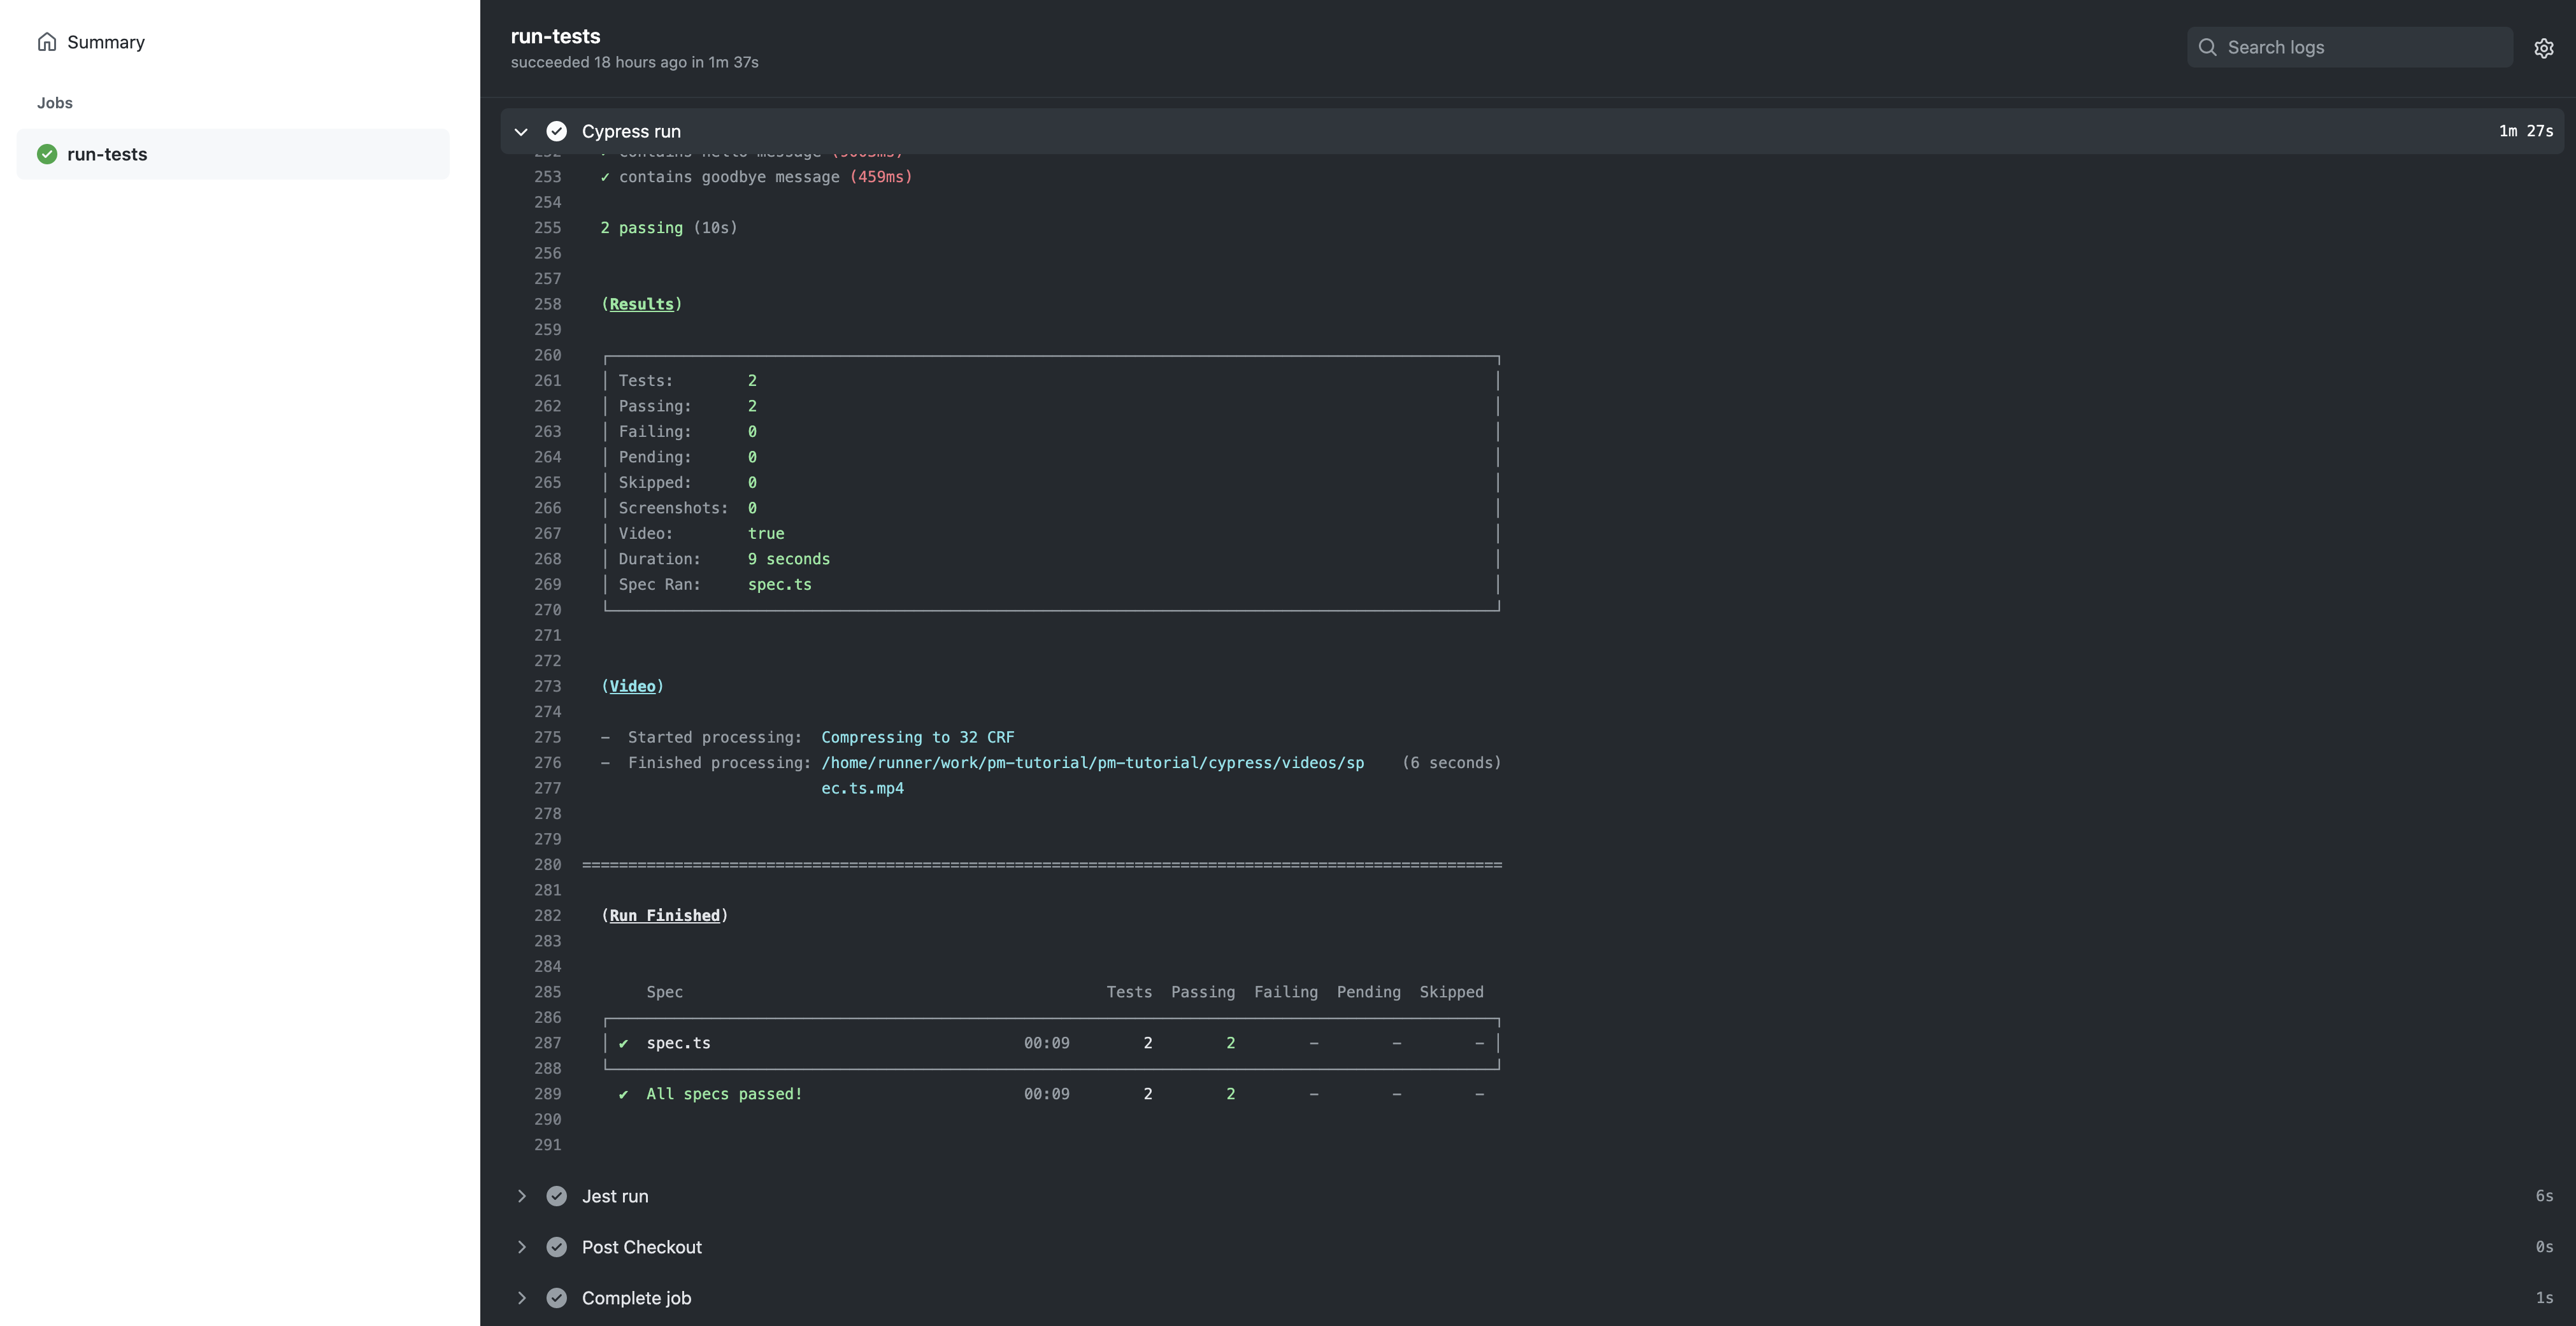
Task: Click the cypress videos file path text
Action: tap(1092, 763)
